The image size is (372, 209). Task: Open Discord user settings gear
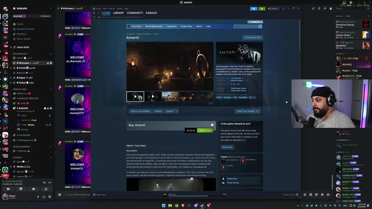click(50, 197)
